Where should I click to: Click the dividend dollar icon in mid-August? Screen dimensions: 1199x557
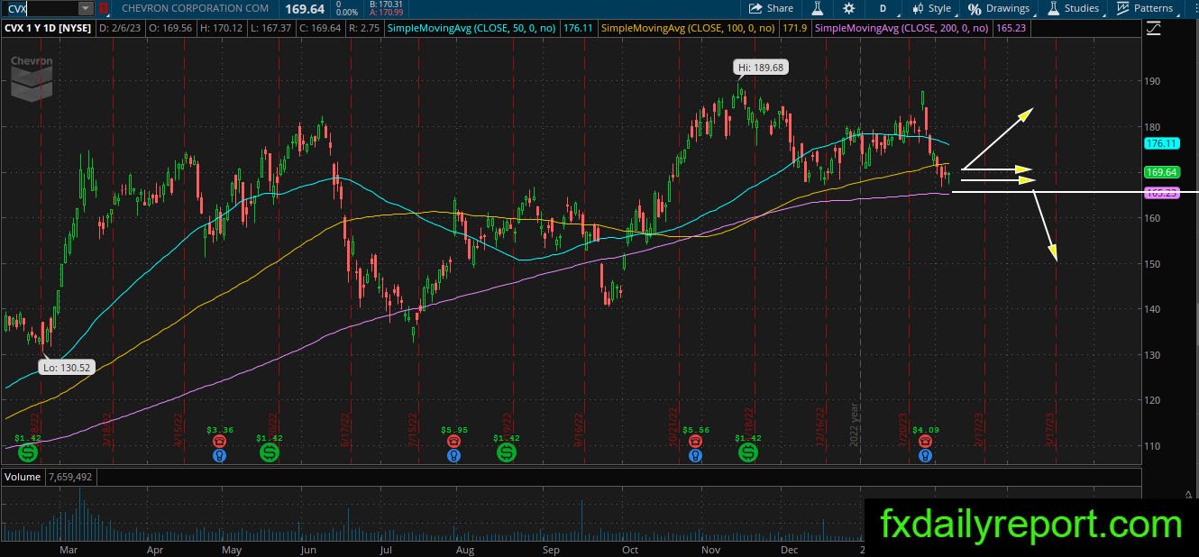(x=508, y=452)
